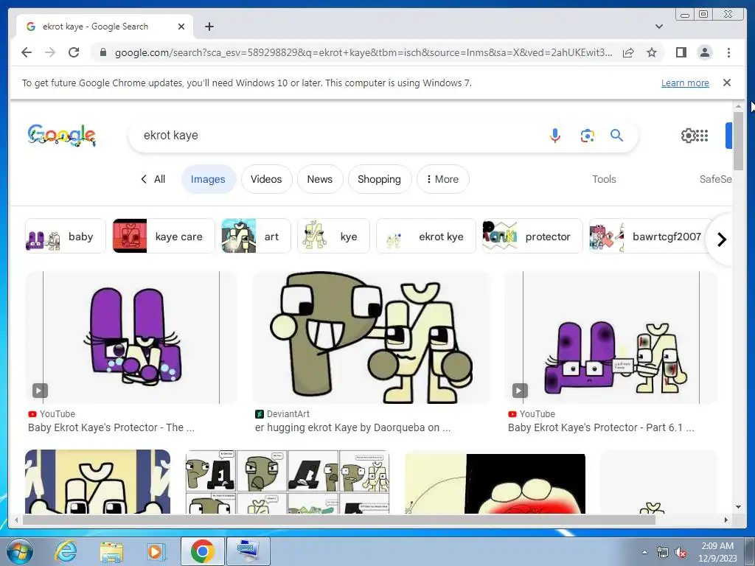Open a new tab with the plus button
755x566 pixels.
click(x=209, y=27)
